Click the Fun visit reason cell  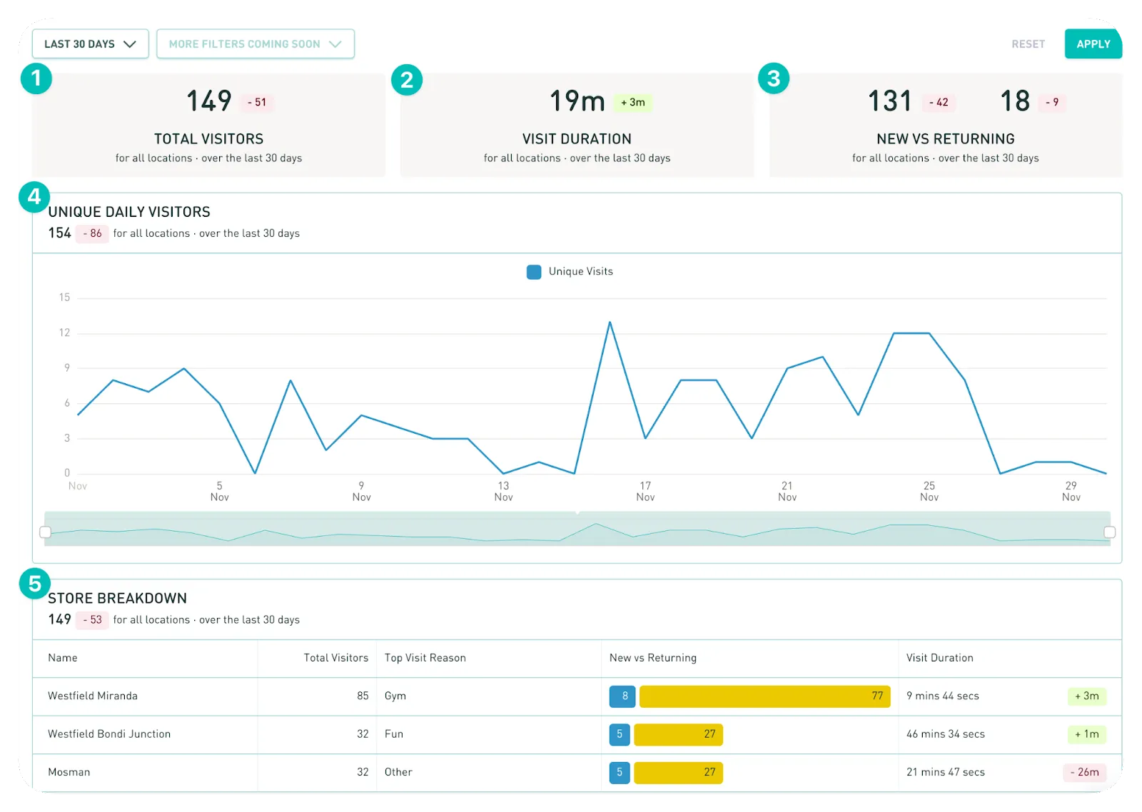[x=394, y=734]
